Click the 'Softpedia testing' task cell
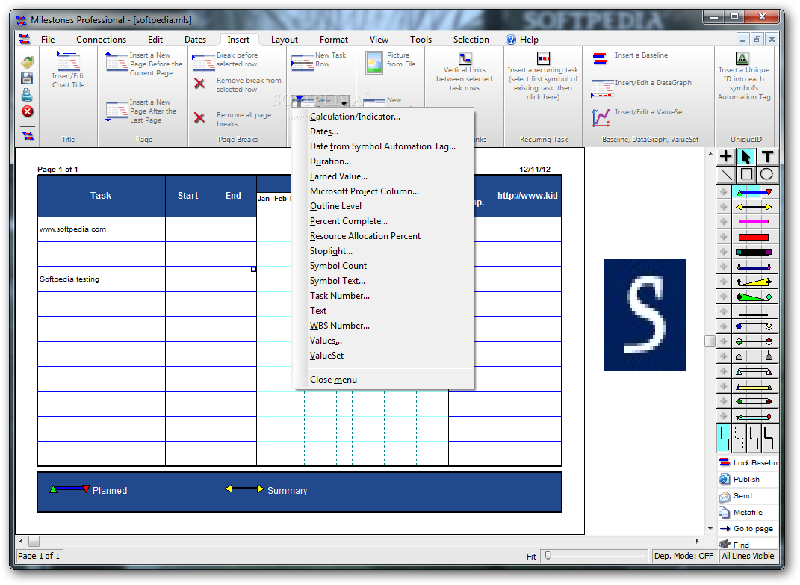Viewport: 800px width, 585px height. tap(101, 279)
